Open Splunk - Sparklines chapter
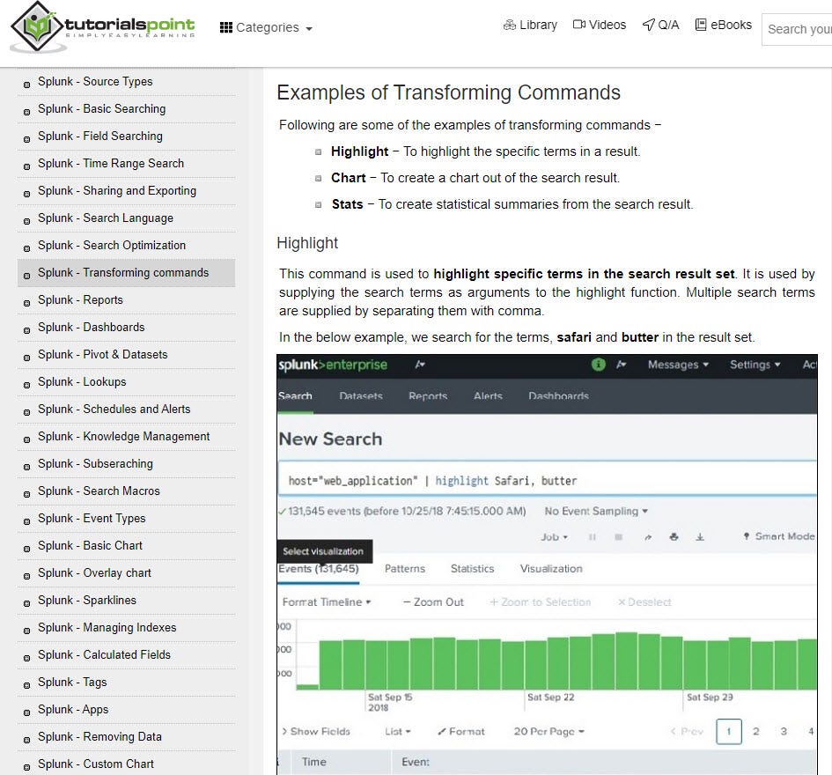Viewport: 832px width, 775px height. pyautogui.click(x=87, y=601)
